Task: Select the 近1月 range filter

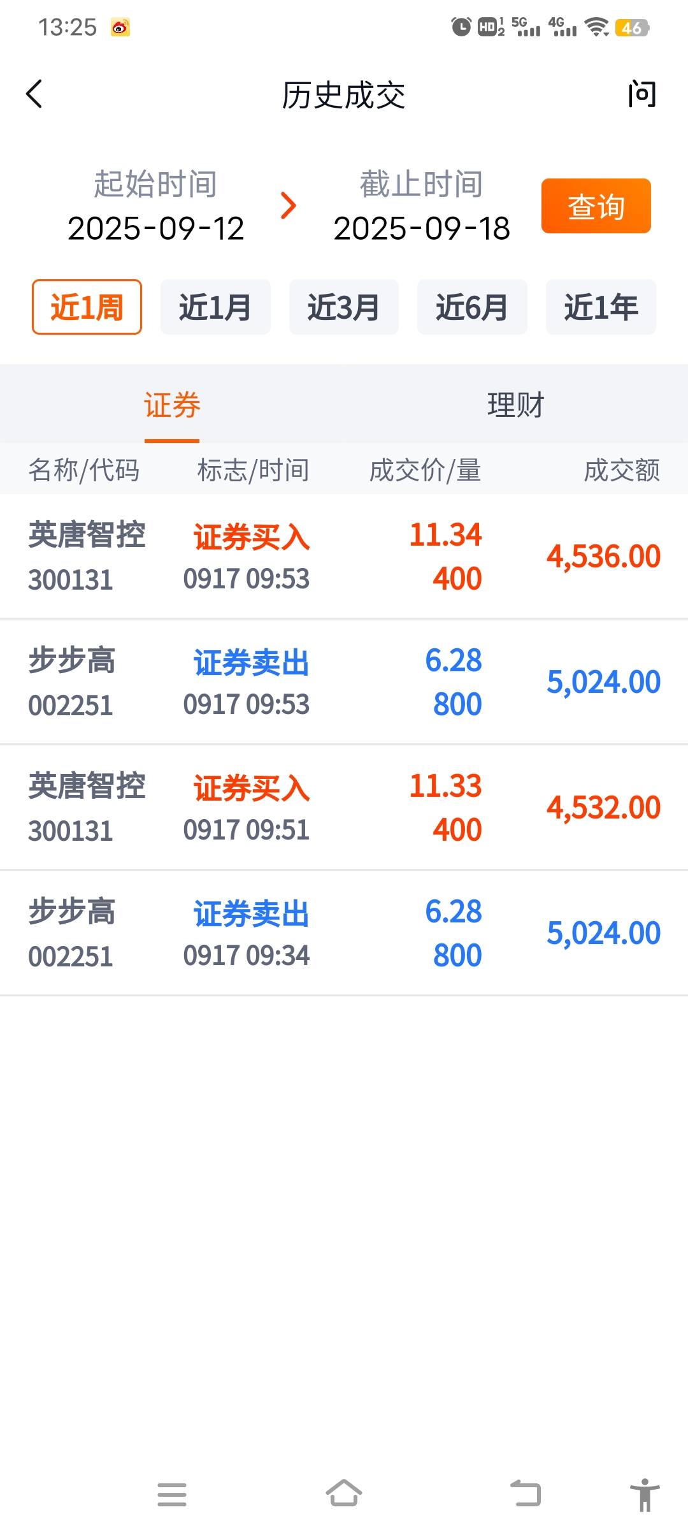Action: click(215, 307)
